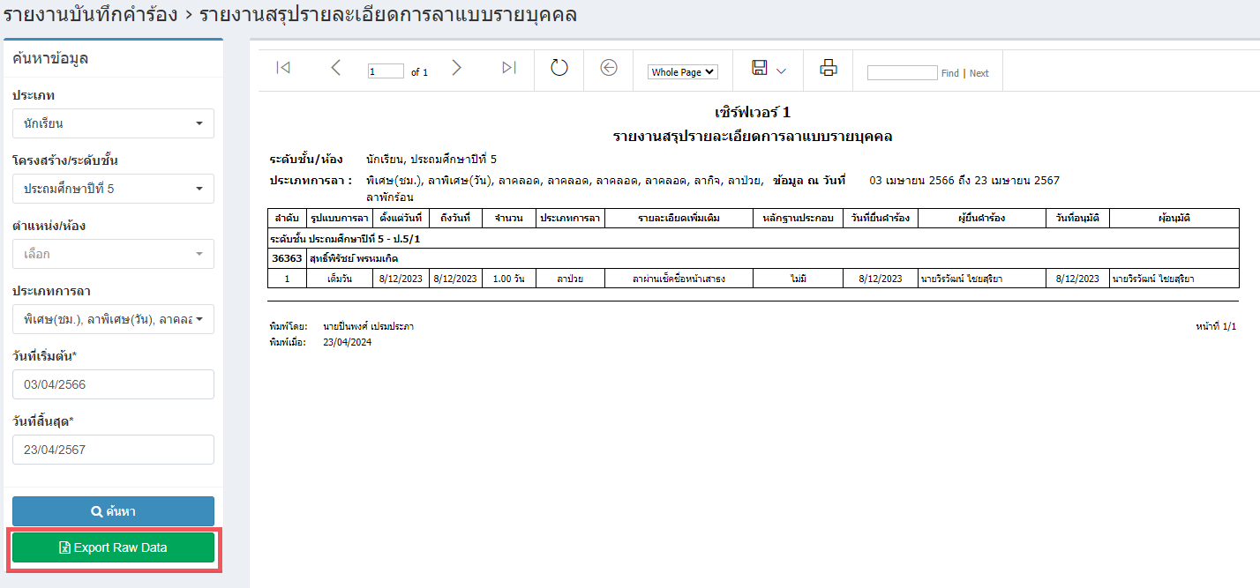
Task: Click the เต็มวัน leave format cell
Action: click(x=340, y=279)
